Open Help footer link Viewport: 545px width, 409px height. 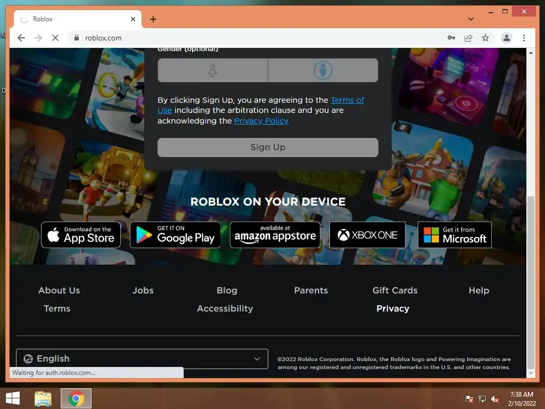pos(478,290)
